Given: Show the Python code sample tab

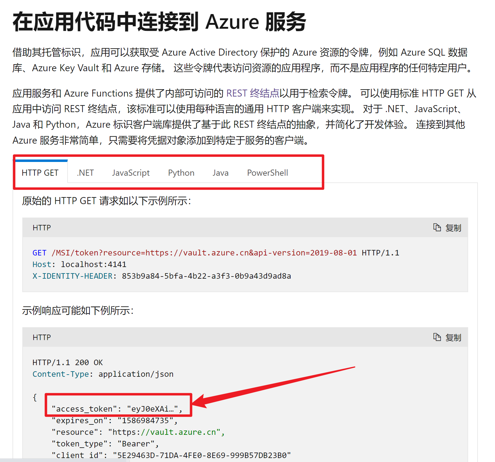Looking at the screenshot, I should pyautogui.click(x=181, y=173).
